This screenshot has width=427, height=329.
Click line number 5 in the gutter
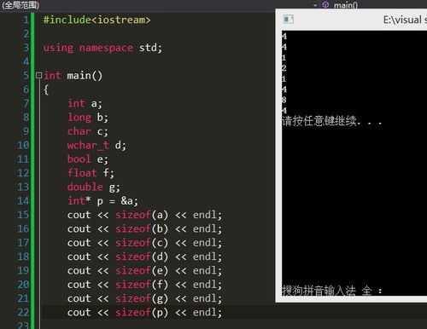click(26, 76)
